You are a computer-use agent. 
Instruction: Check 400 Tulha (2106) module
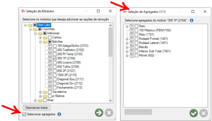pos(55,67)
